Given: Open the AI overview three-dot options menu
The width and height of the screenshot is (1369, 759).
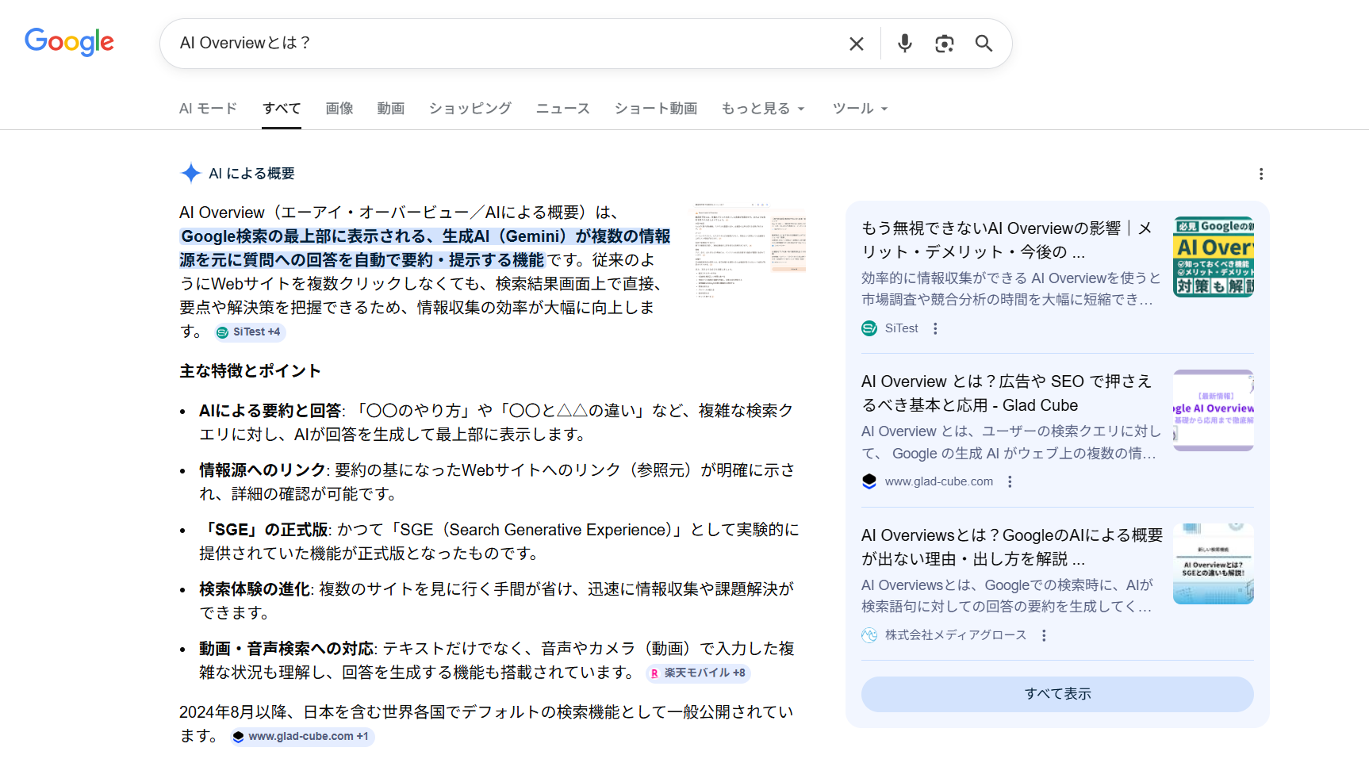Looking at the screenshot, I should [x=1261, y=174].
